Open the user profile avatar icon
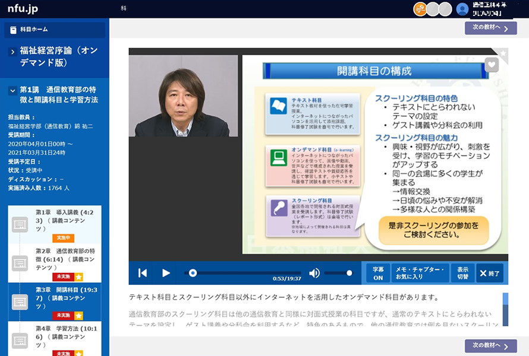 (x=462, y=9)
